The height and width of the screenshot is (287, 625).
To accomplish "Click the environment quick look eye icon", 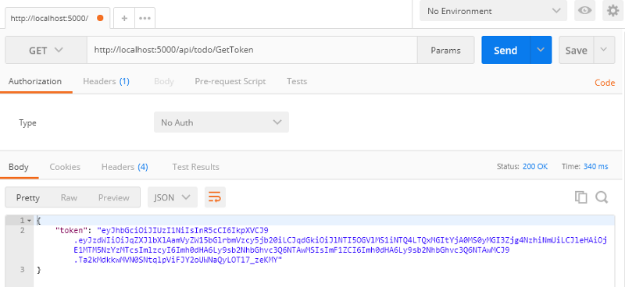I will 584,11.
